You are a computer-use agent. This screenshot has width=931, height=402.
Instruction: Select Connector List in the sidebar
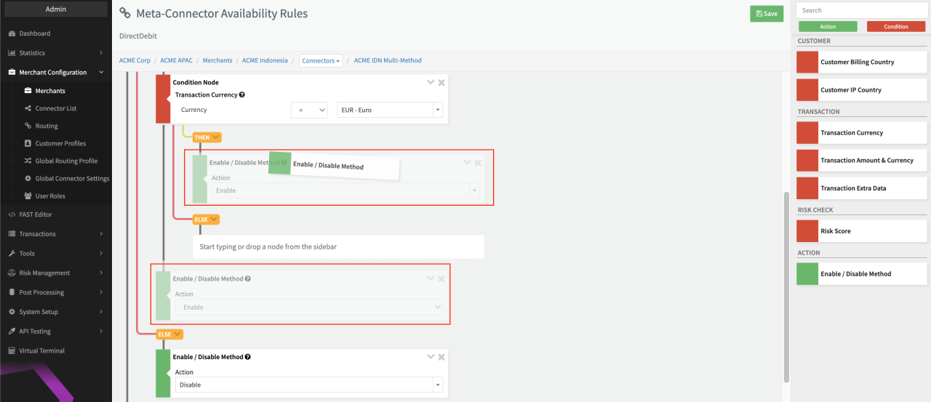click(x=55, y=108)
